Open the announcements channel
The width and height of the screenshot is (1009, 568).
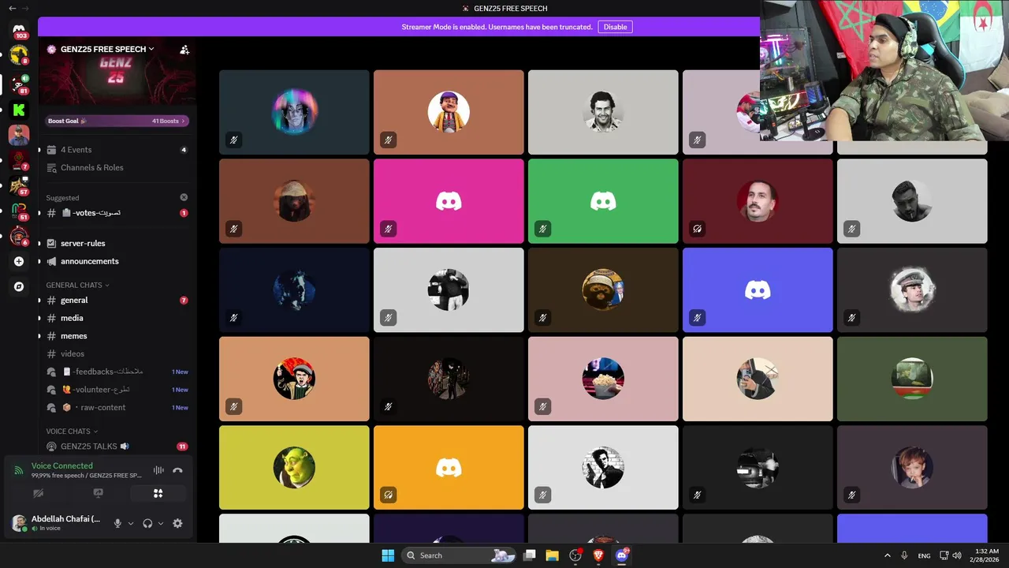pyautogui.click(x=117, y=261)
